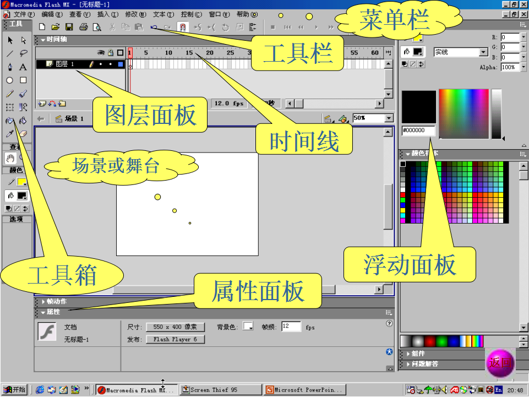This screenshot has height=397, width=529.
Task: Open the G value slider dropdown
Action: [x=523, y=47]
